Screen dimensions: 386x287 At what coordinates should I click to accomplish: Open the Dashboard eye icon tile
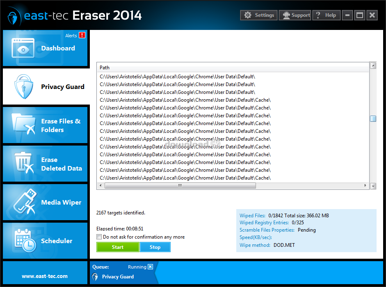[x=23, y=48]
